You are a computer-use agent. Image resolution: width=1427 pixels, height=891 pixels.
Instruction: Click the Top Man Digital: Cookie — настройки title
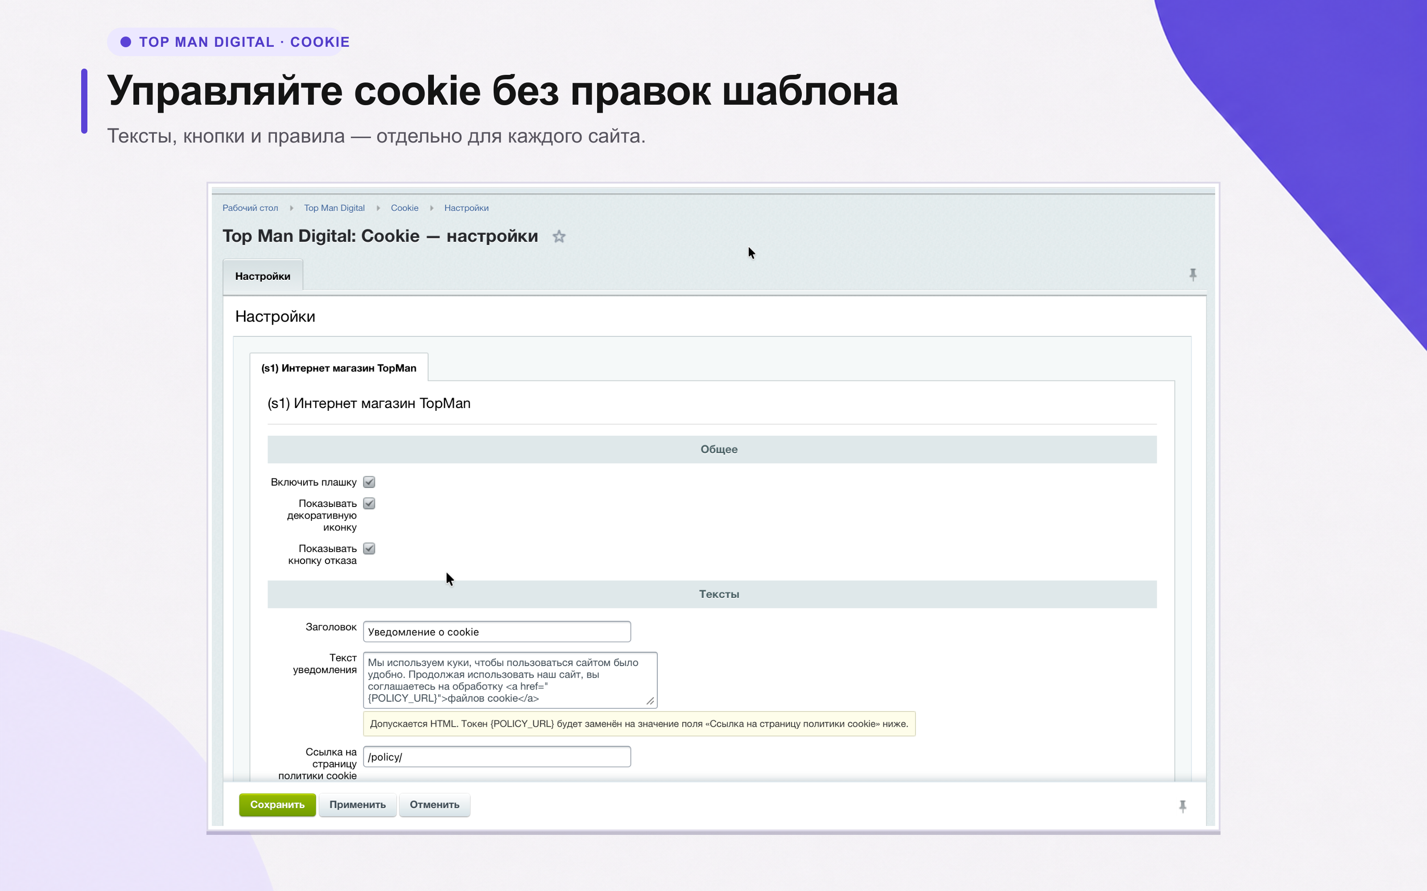(380, 236)
